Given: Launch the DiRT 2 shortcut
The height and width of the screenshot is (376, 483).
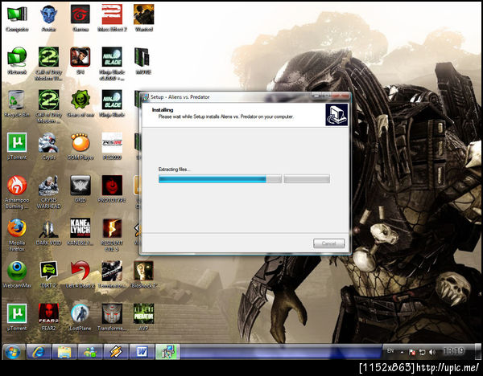Looking at the screenshot, I should (48, 275).
